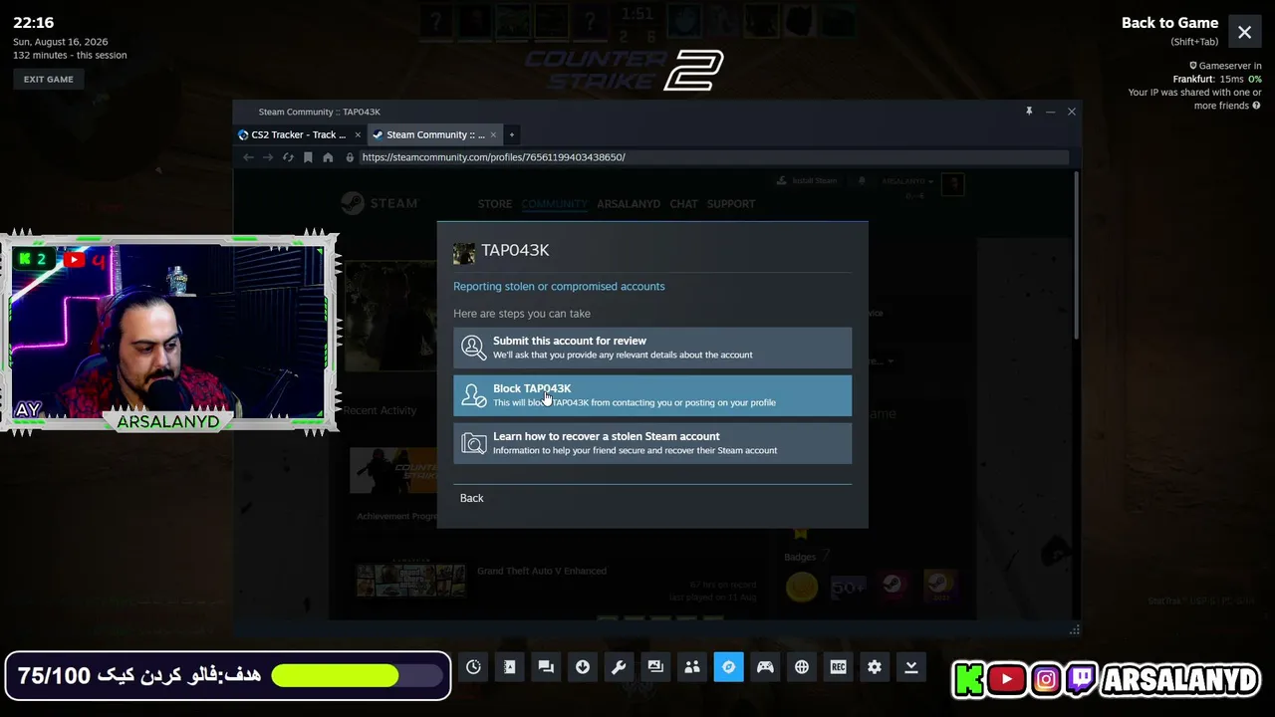Screen dimensions: 1275x717
Task: Open the screenshots icon in overlay bar
Action: pos(655,667)
